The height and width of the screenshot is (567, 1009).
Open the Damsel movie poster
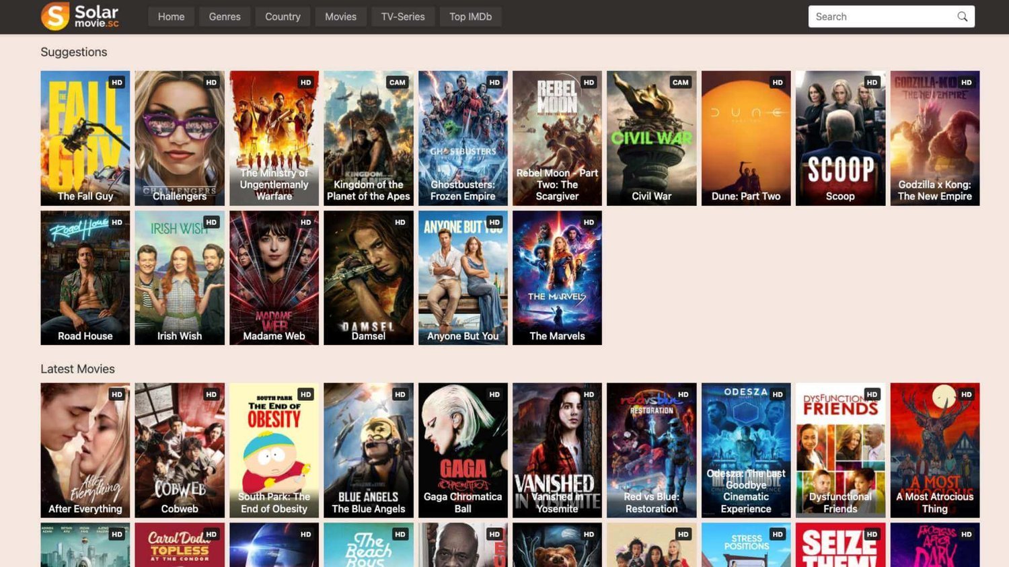point(369,278)
